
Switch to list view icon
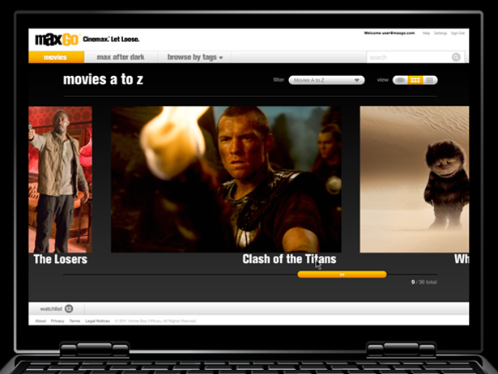pyautogui.click(x=430, y=80)
